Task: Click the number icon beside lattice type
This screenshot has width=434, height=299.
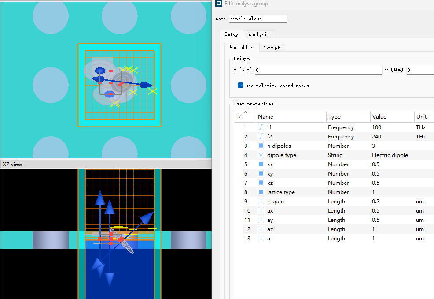Action: click(x=261, y=192)
